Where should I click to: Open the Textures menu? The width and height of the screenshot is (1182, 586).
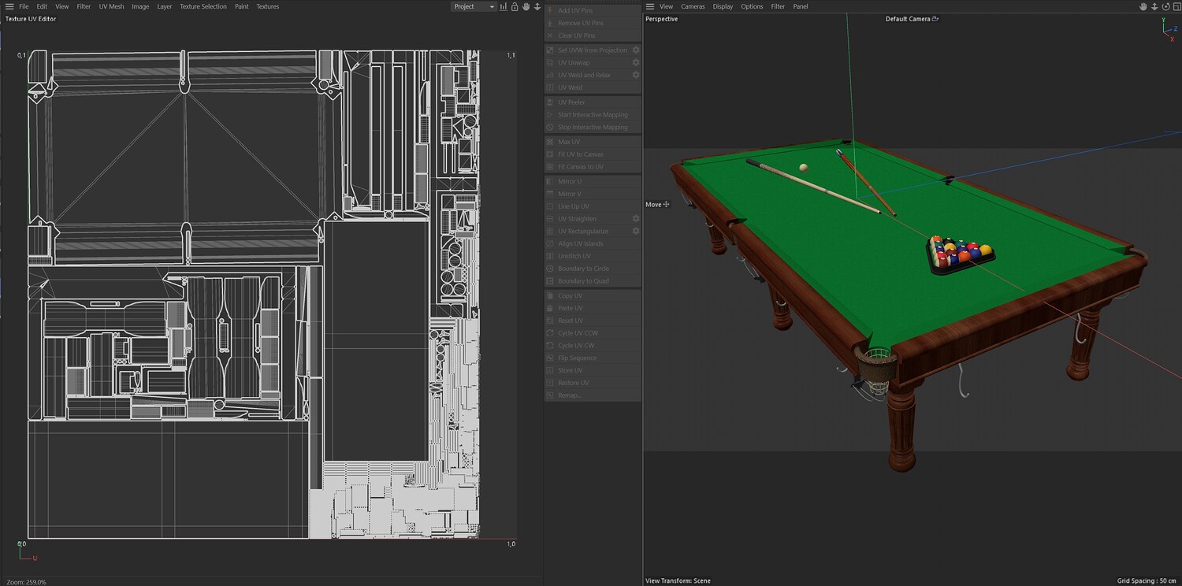click(268, 6)
